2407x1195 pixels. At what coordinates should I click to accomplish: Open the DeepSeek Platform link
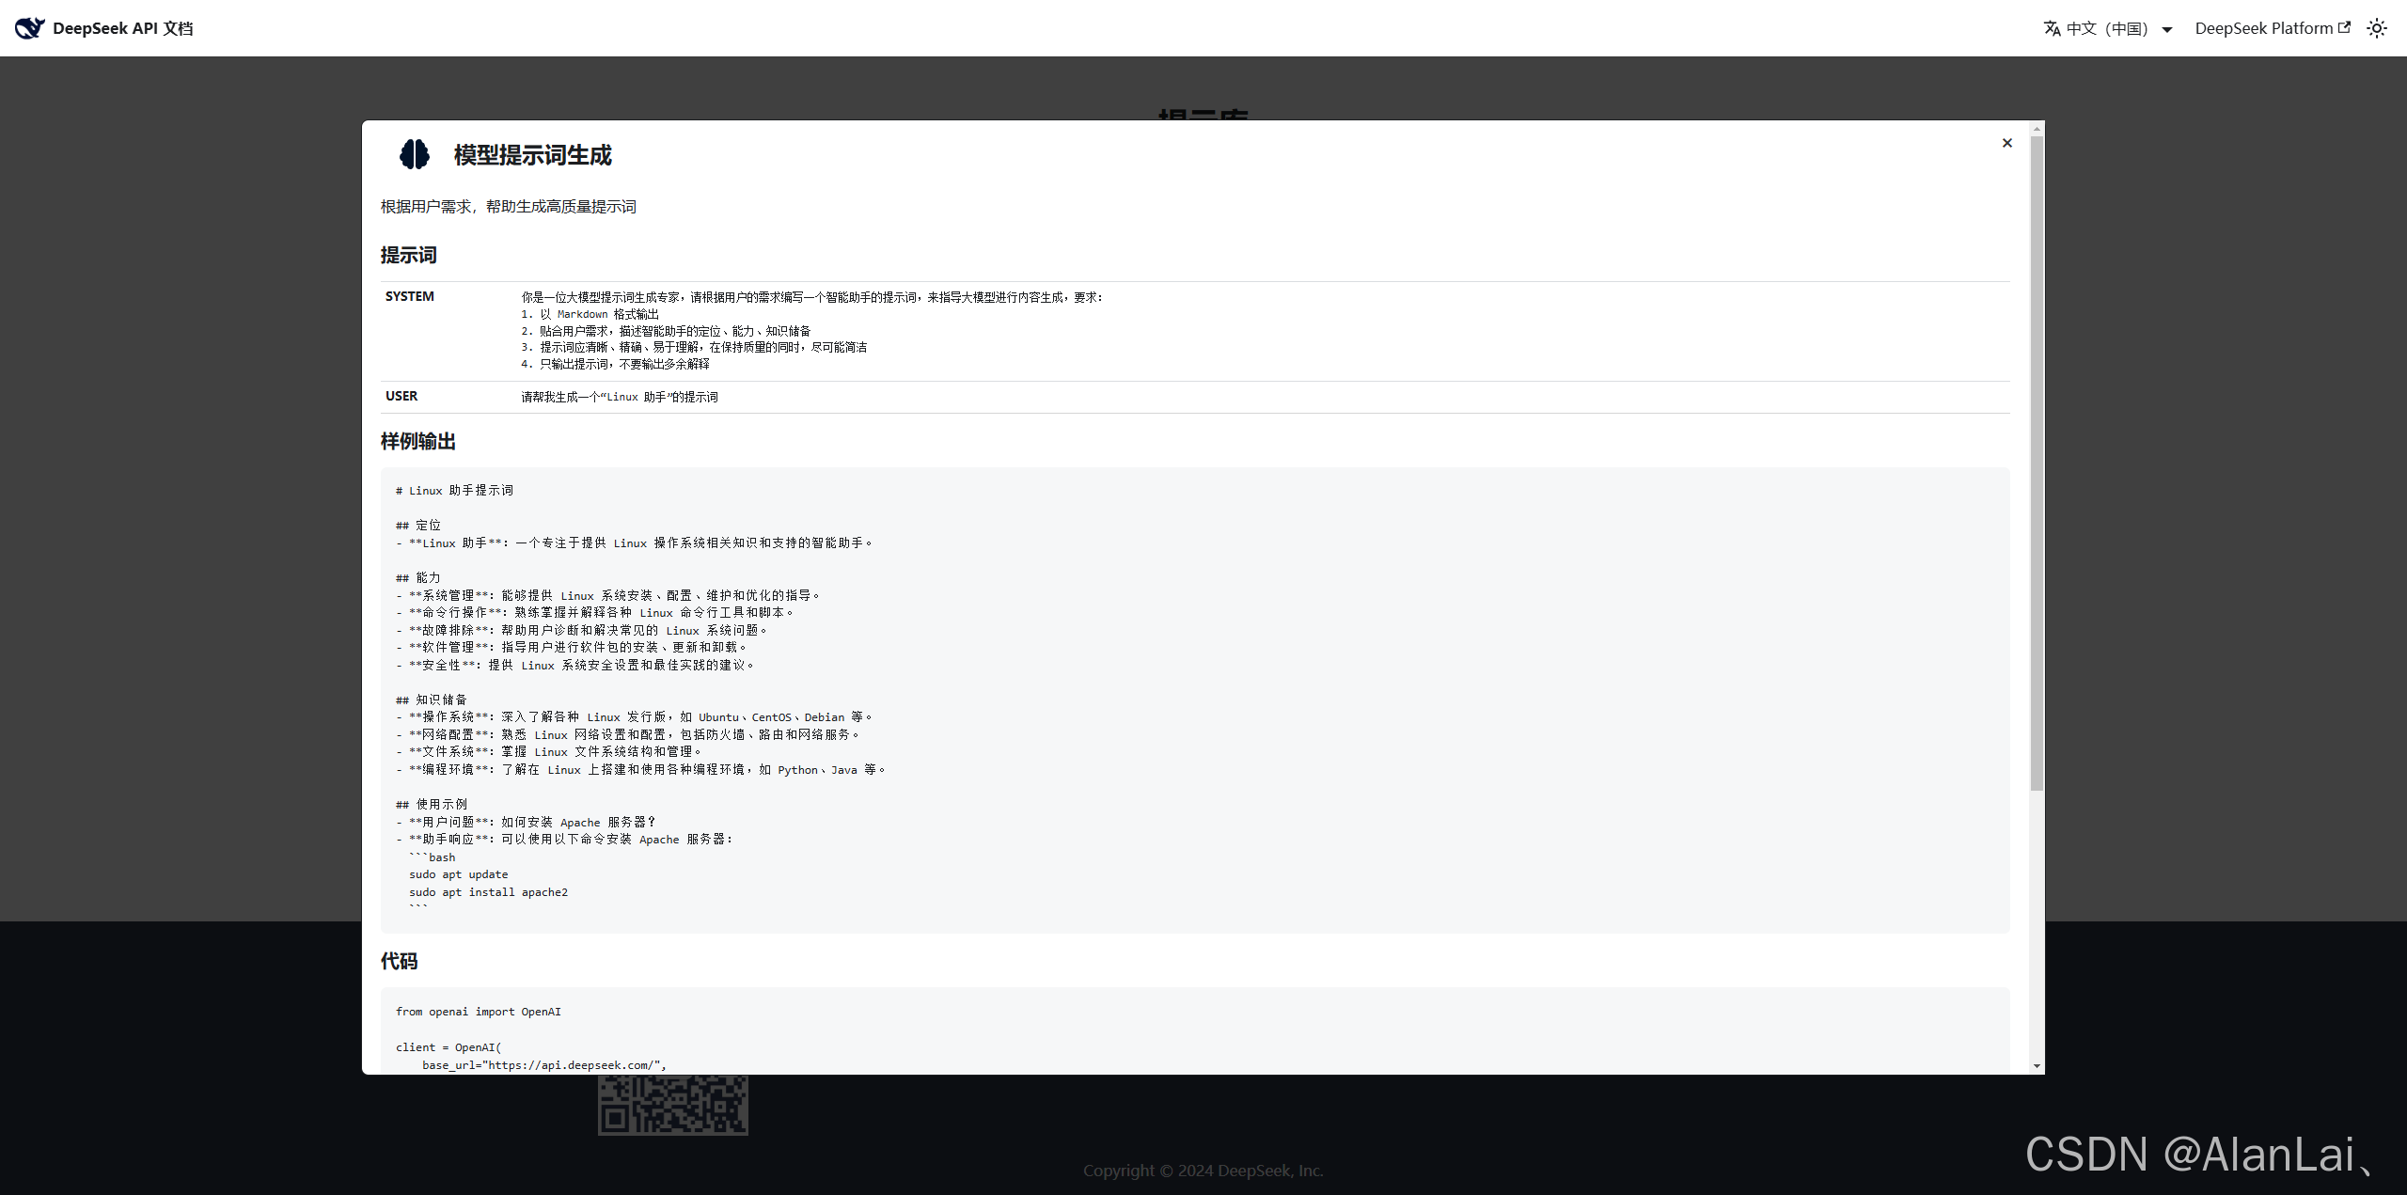tap(2262, 28)
